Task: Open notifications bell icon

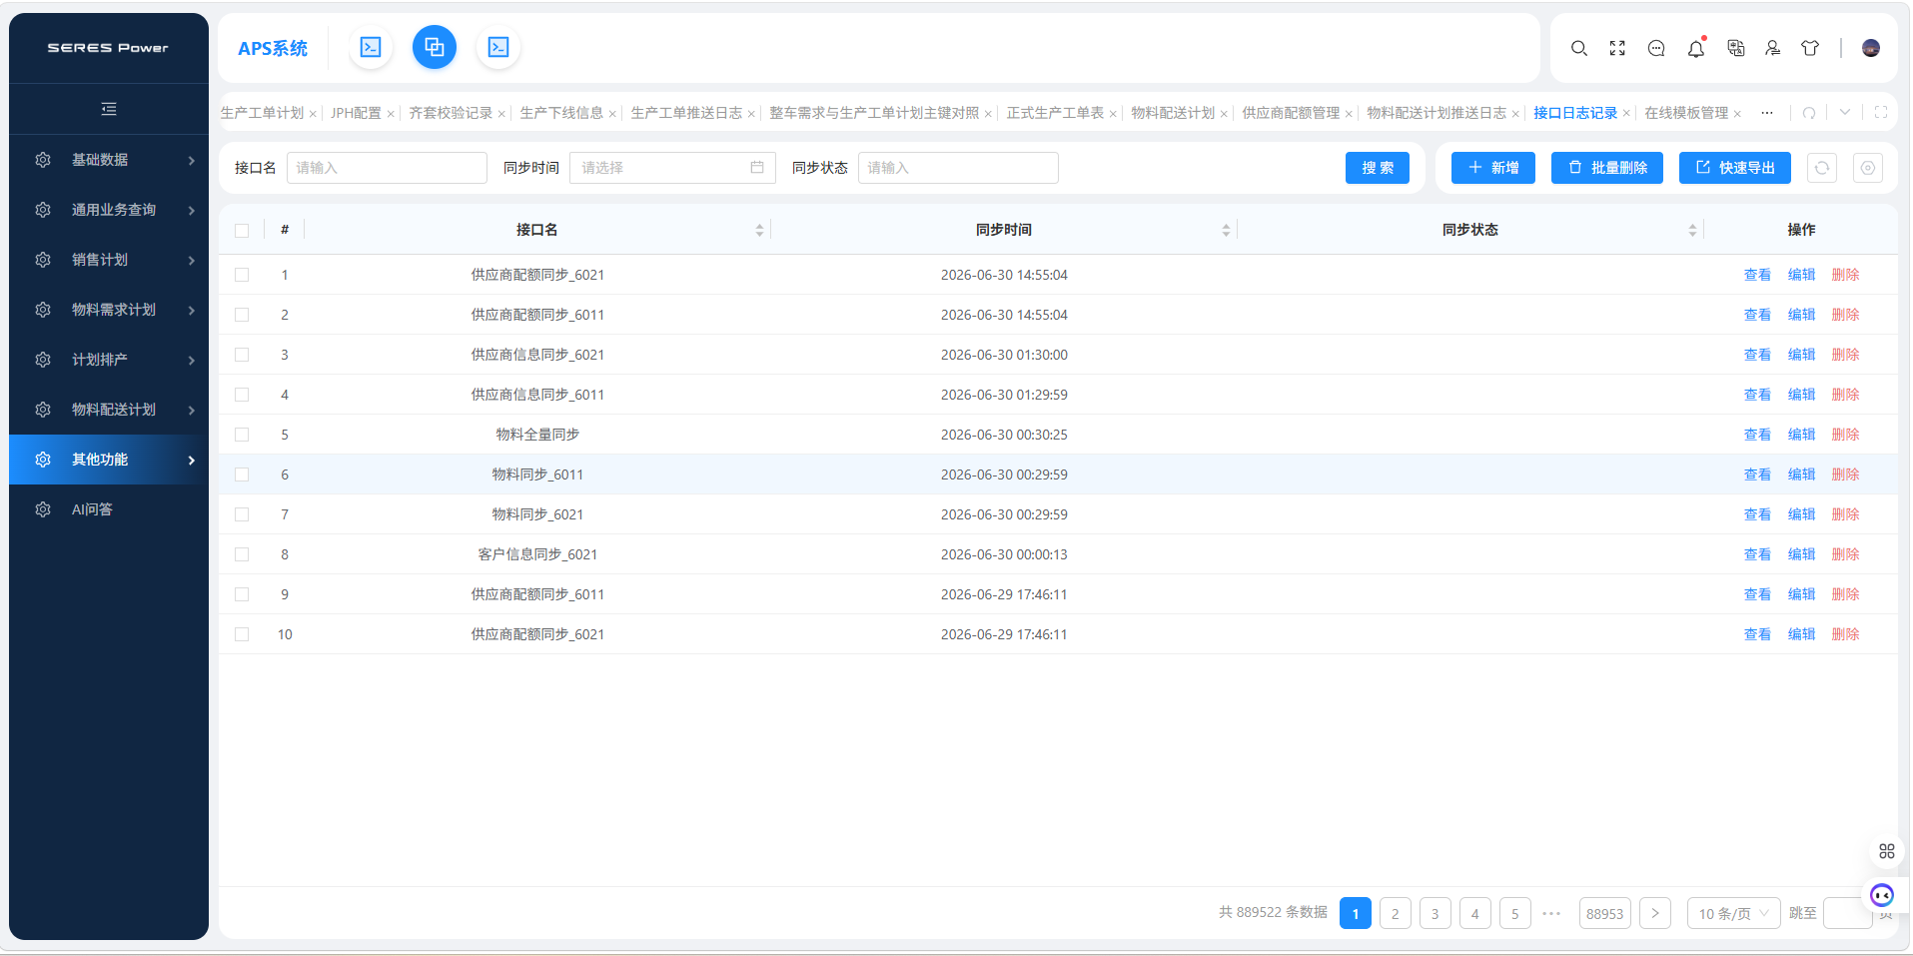Action: pos(1696,48)
